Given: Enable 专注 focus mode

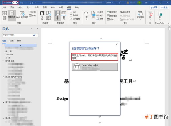Looking at the screenshot, I should (42, 16).
